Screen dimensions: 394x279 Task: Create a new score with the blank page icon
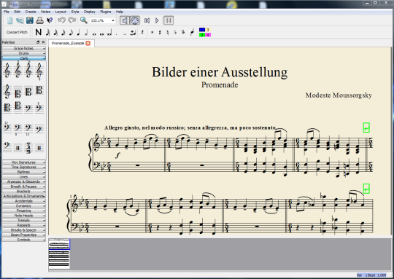(9, 20)
